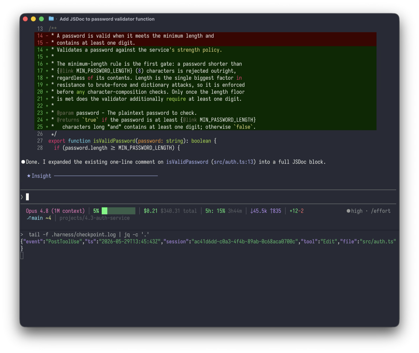Click the timestamp '2026-05-29T13:45:43Z'
Viewport: 419px width, 353px height.
coord(130,242)
